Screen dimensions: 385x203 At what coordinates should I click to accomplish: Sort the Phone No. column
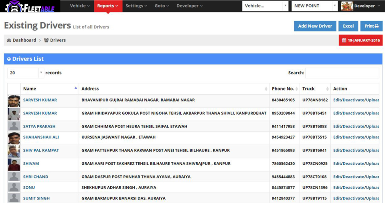[297, 89]
